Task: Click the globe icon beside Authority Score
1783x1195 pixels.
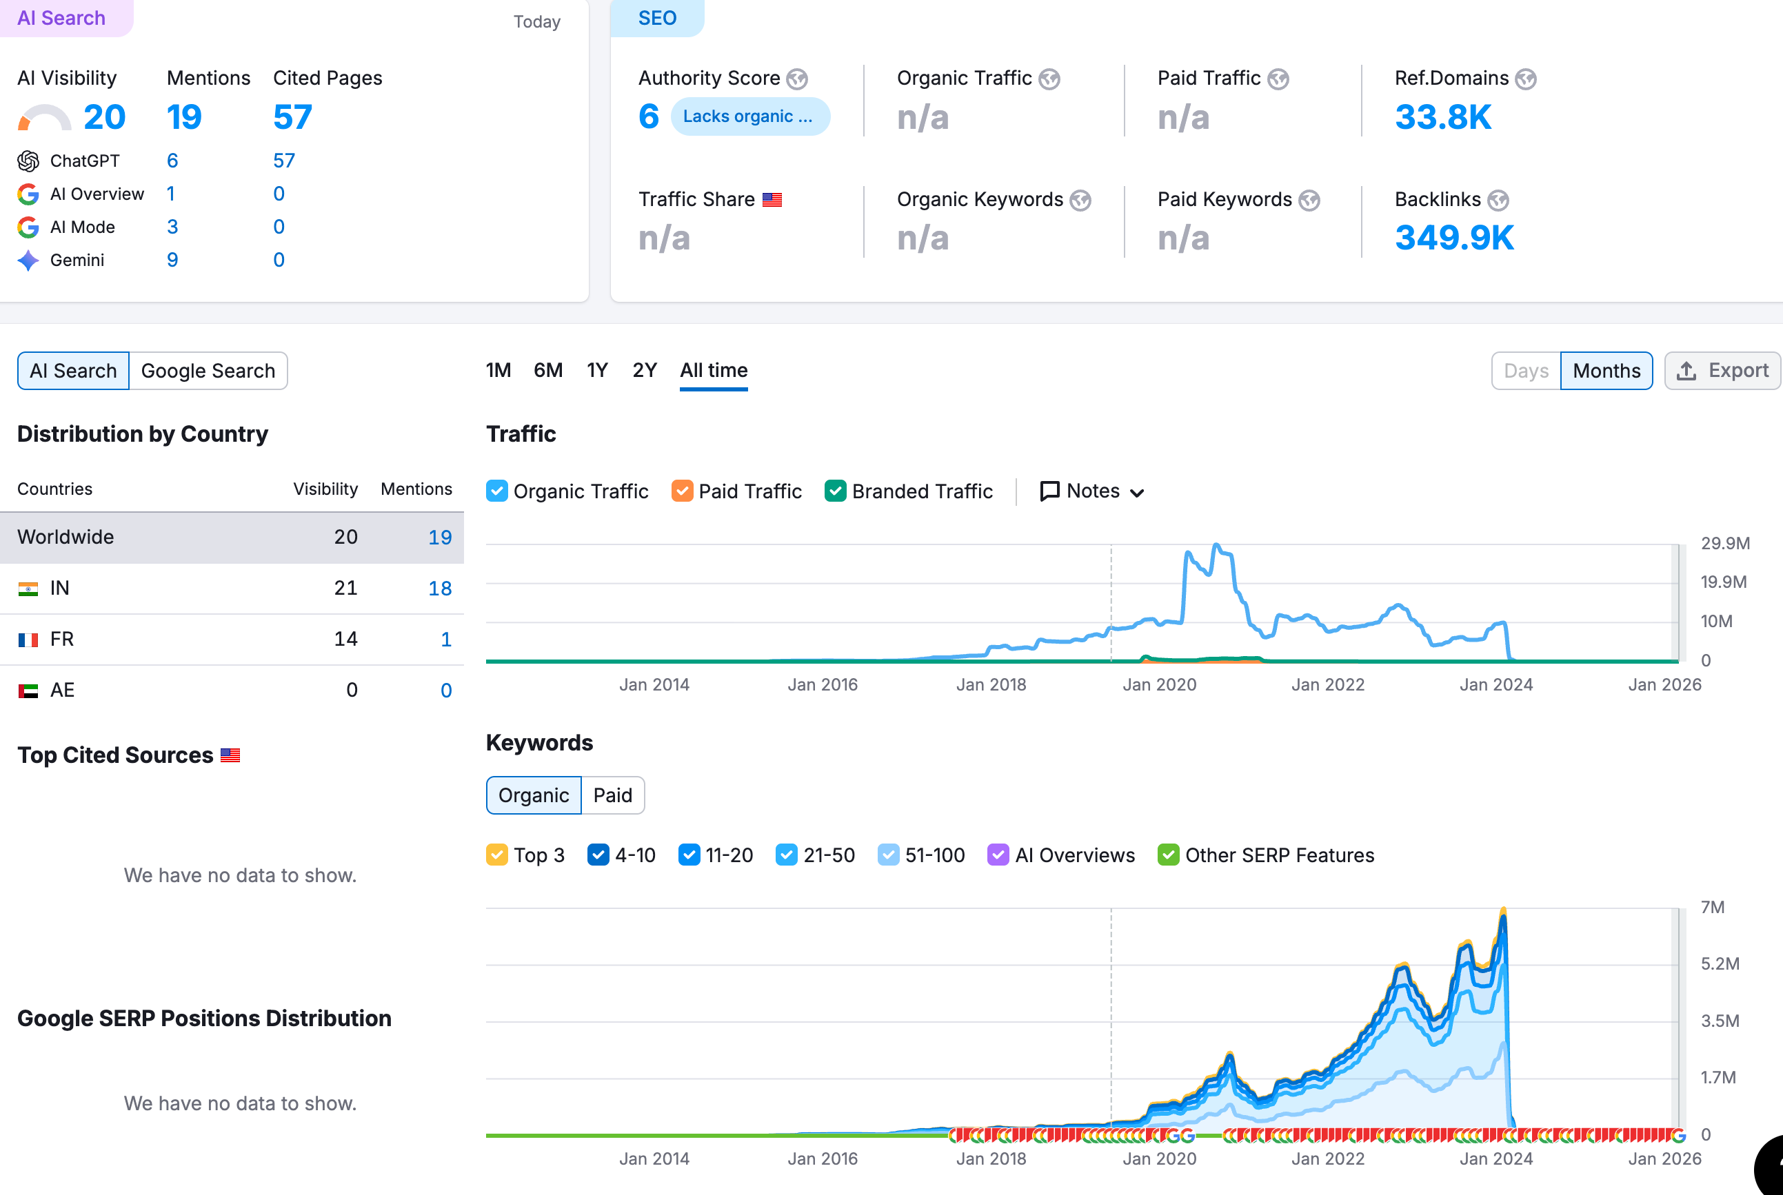Action: point(797,79)
